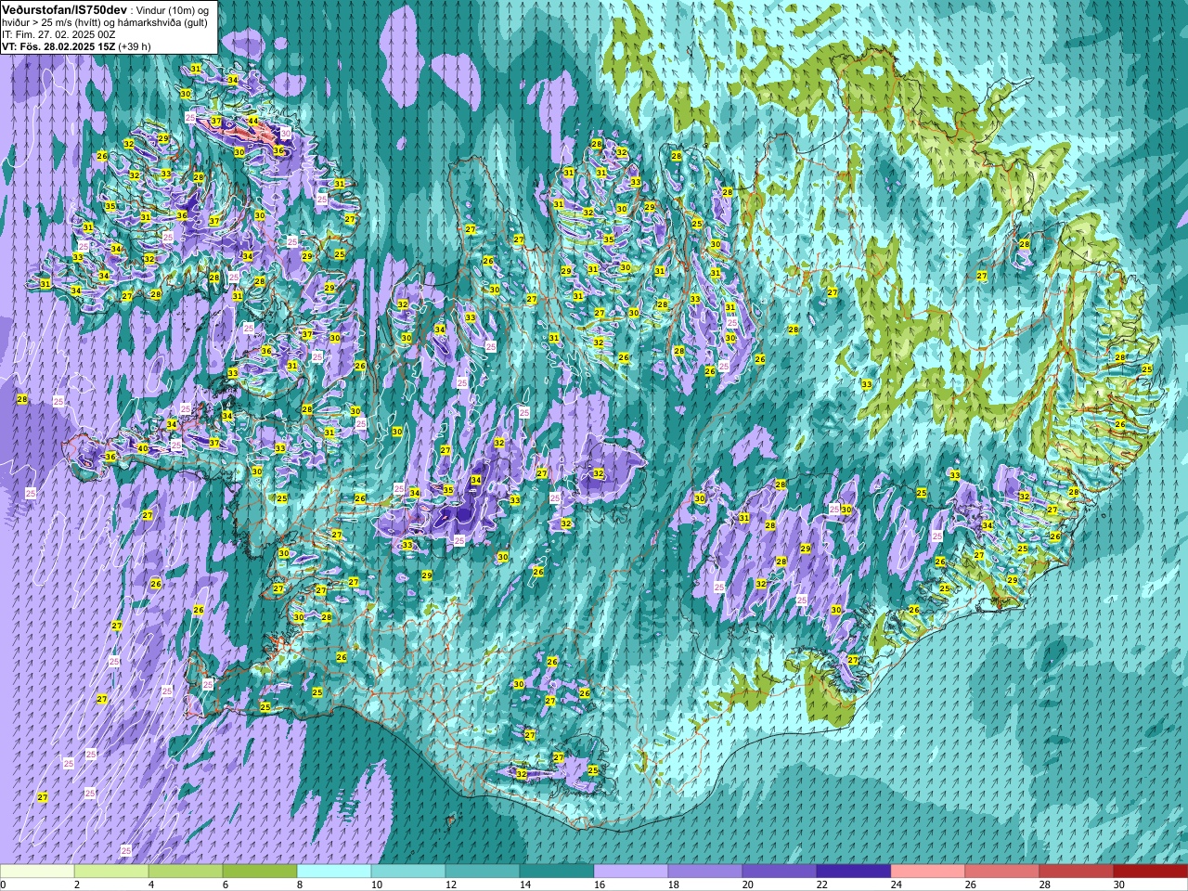1188x891 pixels.
Task: Click the legend tick label '30'
Action: tap(1119, 885)
